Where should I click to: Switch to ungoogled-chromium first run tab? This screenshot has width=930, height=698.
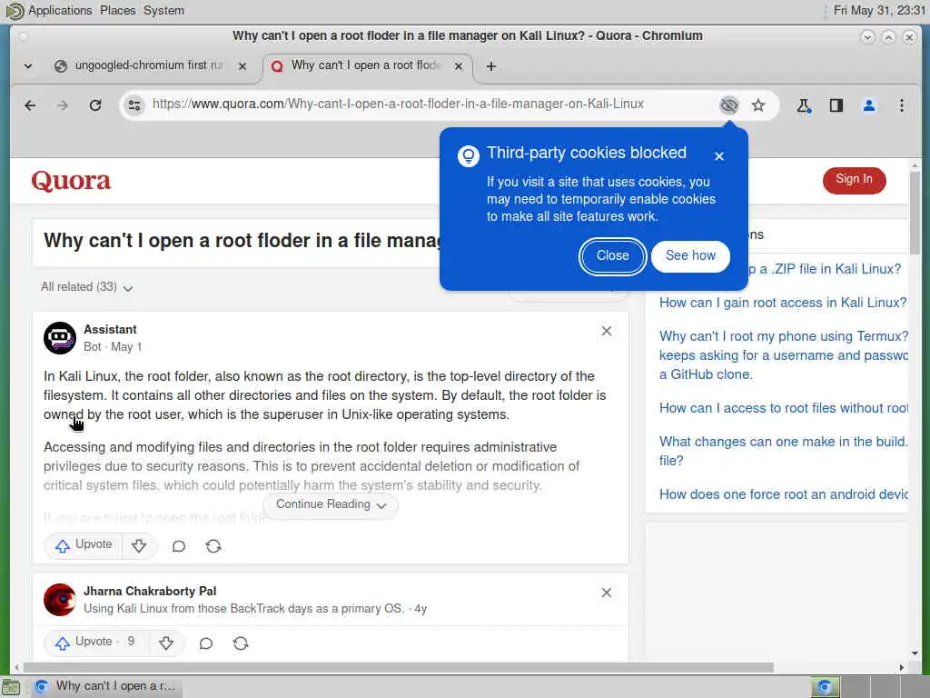(148, 65)
